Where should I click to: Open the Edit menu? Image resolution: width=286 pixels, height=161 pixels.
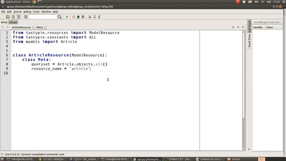click(x=9, y=12)
